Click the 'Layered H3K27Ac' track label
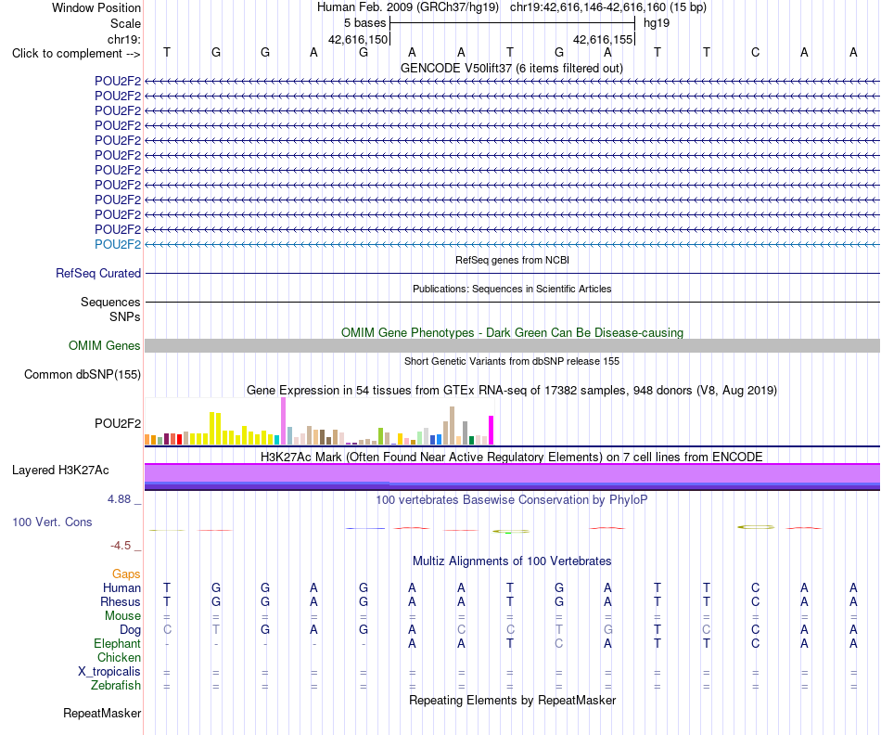 point(60,471)
